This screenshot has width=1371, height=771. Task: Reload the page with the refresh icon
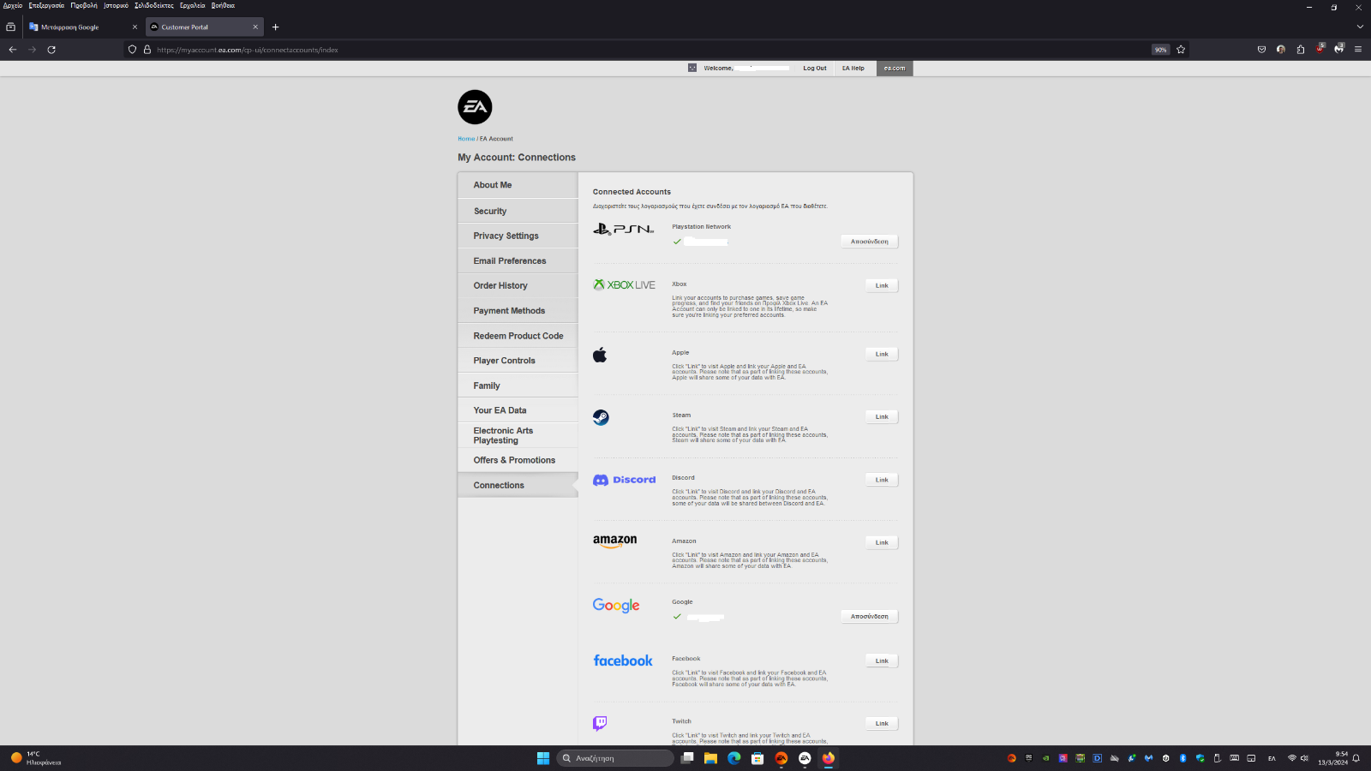(51, 50)
